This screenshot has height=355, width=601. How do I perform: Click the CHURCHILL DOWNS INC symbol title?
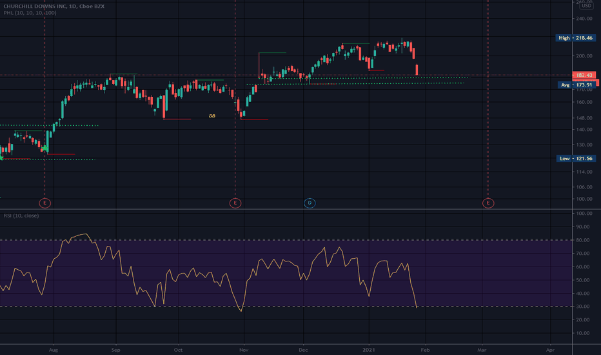pos(54,6)
